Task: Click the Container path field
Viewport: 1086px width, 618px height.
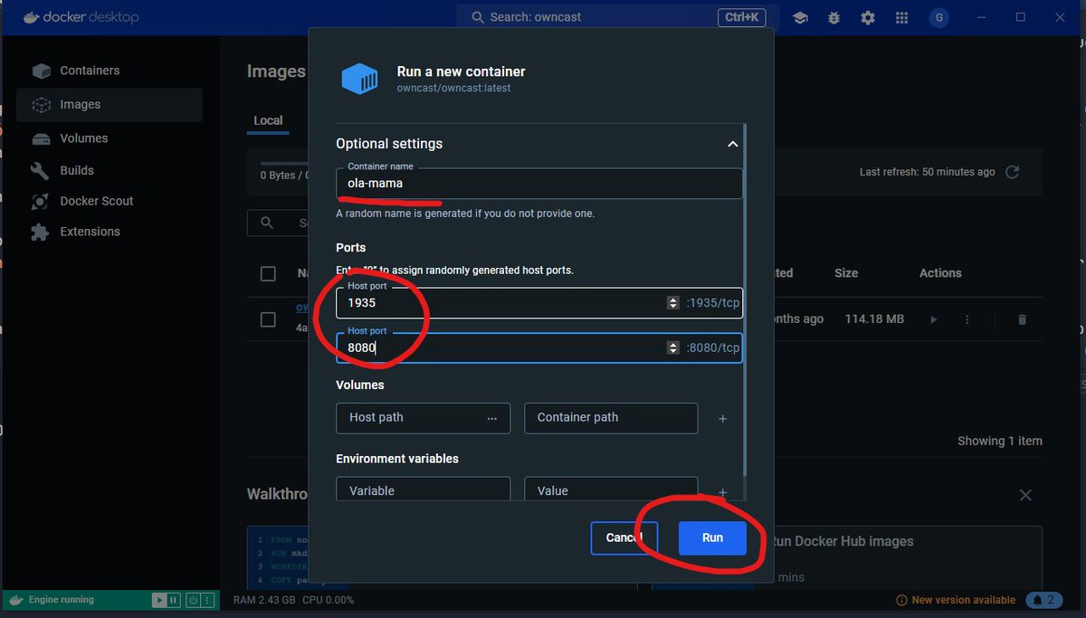Action: pyautogui.click(x=611, y=418)
